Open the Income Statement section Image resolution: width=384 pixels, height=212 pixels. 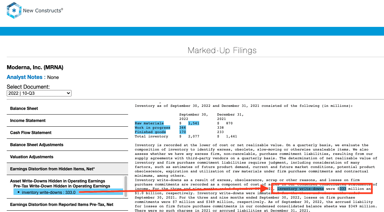click(67, 121)
